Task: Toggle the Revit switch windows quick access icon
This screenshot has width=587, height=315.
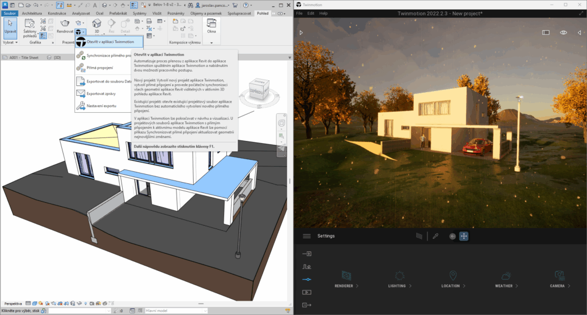Action: (x=144, y=5)
